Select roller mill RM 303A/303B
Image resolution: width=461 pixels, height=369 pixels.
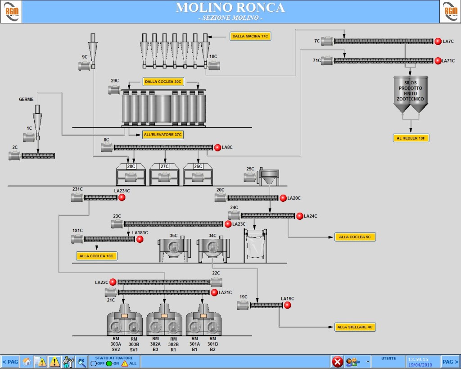point(125,320)
